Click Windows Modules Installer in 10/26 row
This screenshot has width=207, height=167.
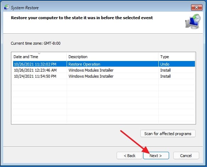[91, 70]
